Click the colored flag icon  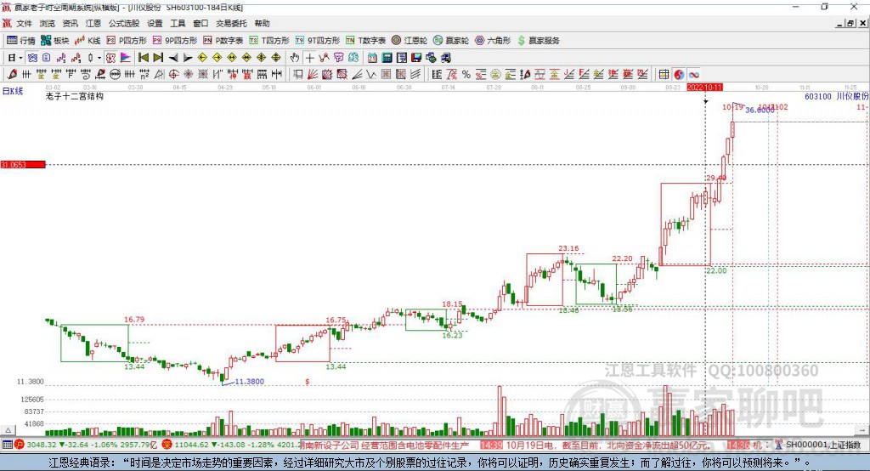(x=126, y=58)
